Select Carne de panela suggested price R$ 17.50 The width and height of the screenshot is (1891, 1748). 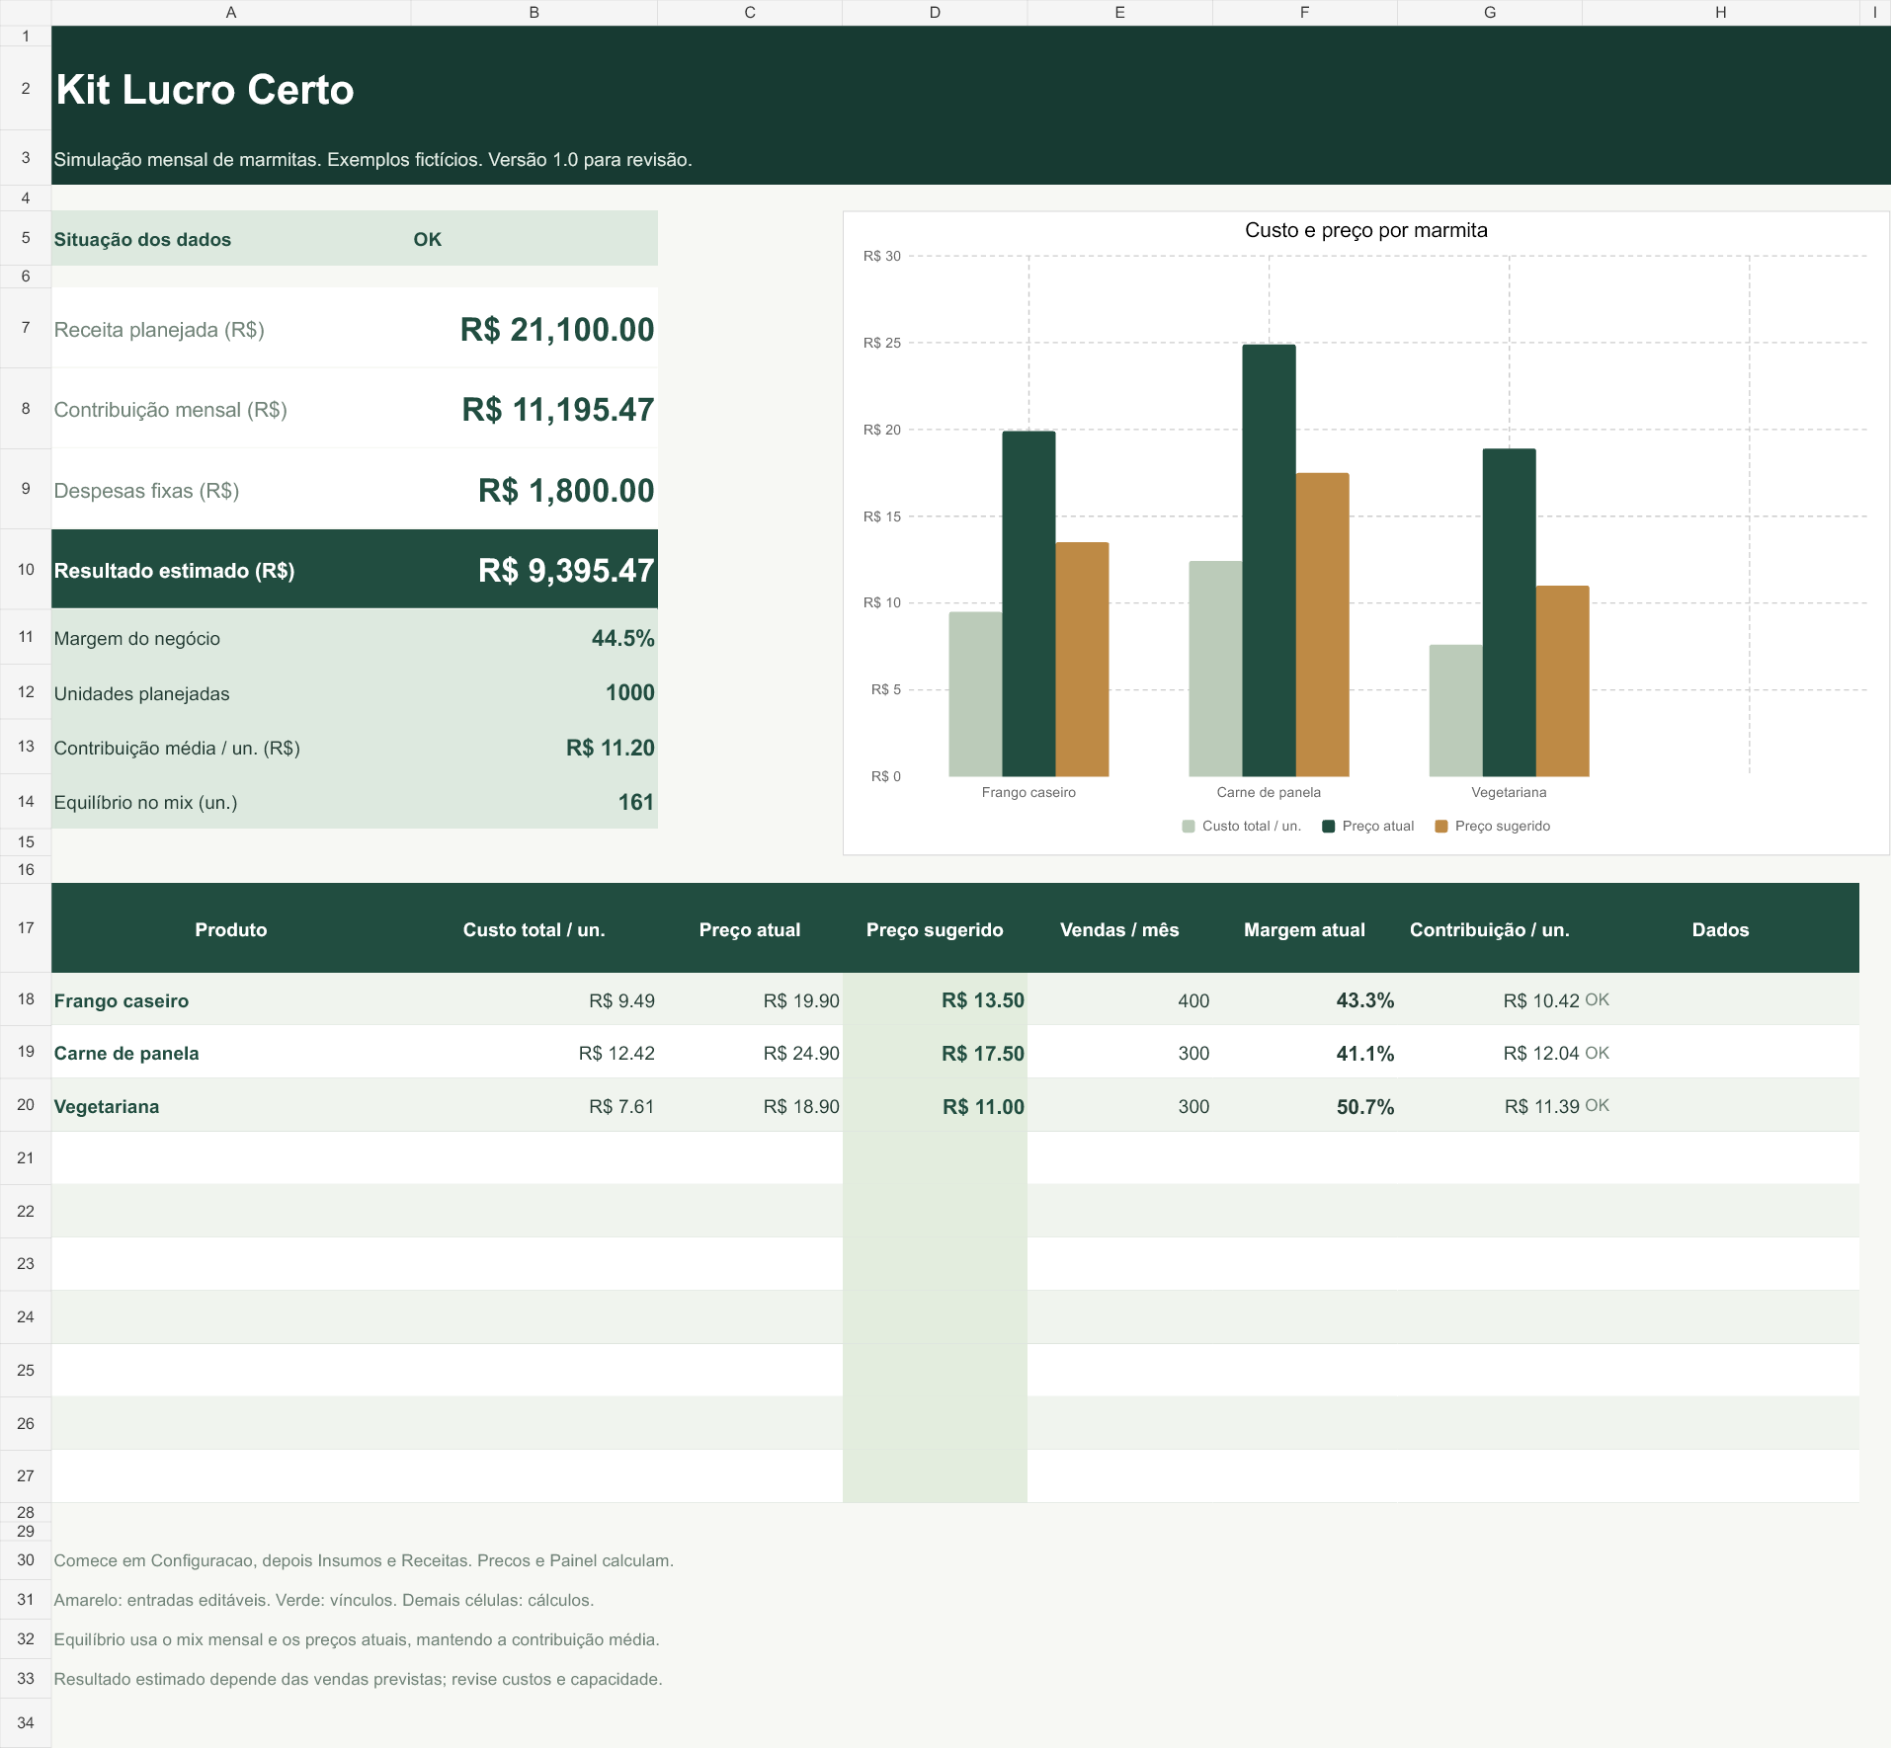click(935, 1053)
